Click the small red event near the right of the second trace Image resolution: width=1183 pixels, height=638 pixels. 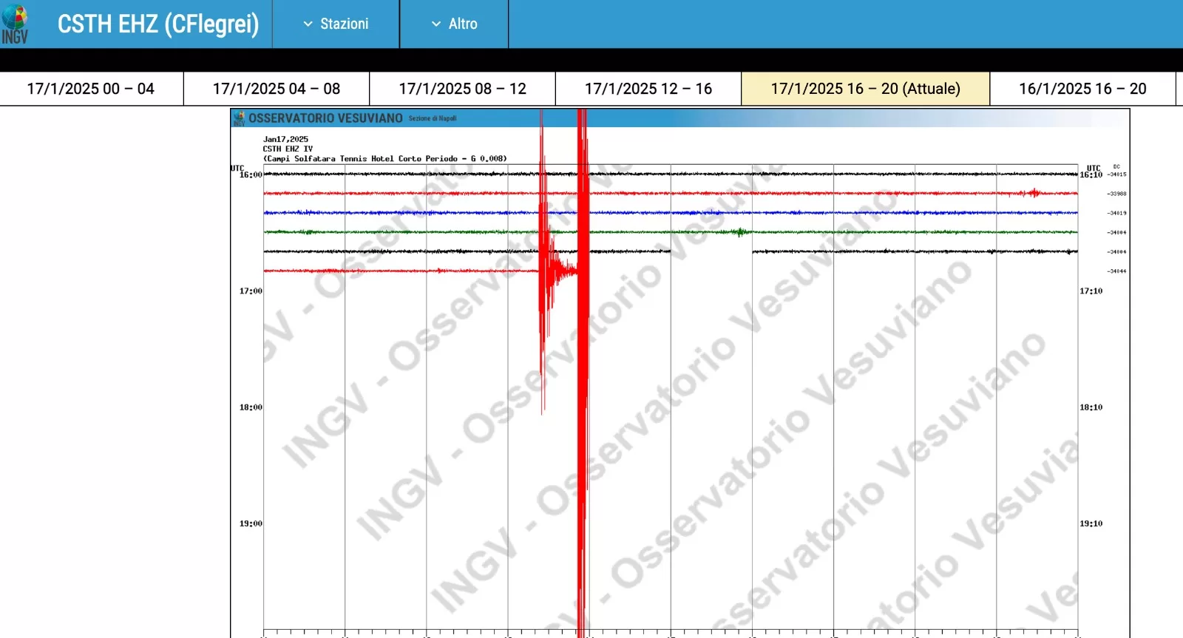(1033, 193)
